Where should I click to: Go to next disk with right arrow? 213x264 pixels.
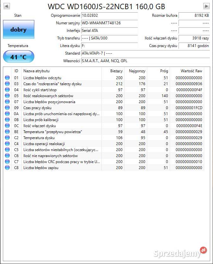(x=206, y=6)
